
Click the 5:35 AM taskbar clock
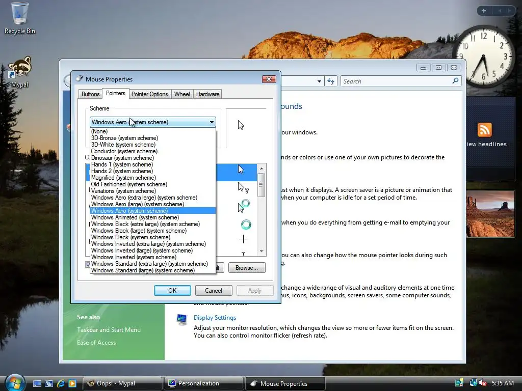point(503,383)
